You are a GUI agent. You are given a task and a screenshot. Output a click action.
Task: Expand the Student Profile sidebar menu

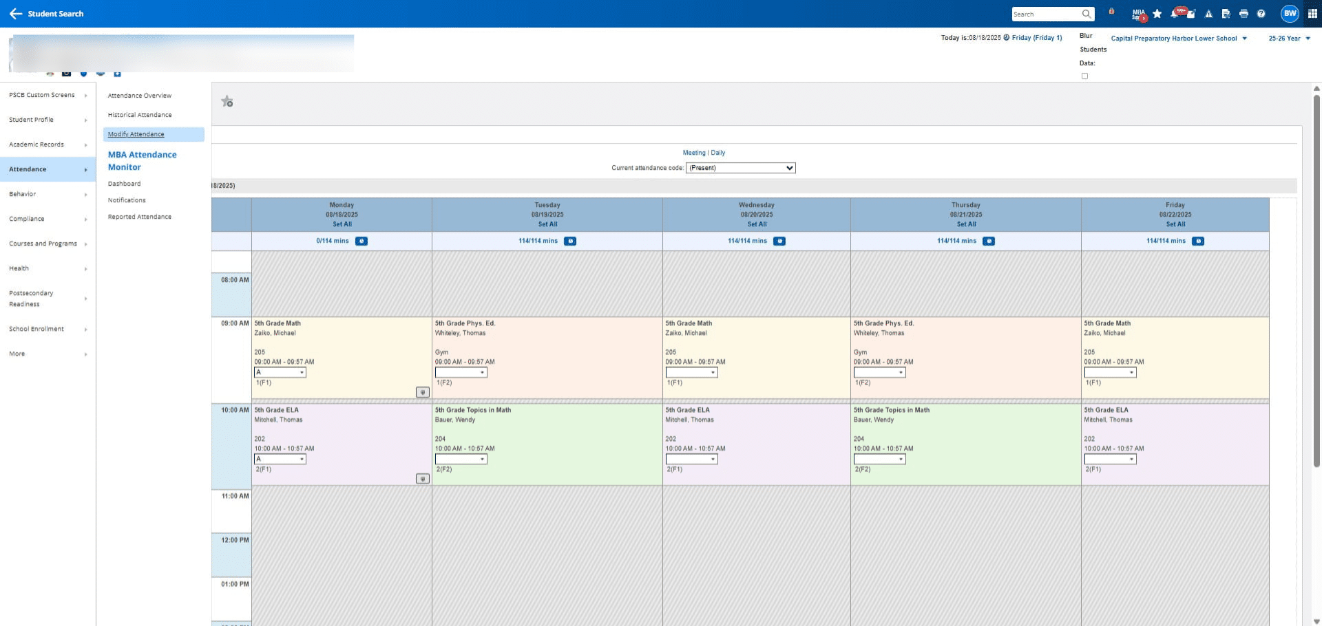point(48,120)
